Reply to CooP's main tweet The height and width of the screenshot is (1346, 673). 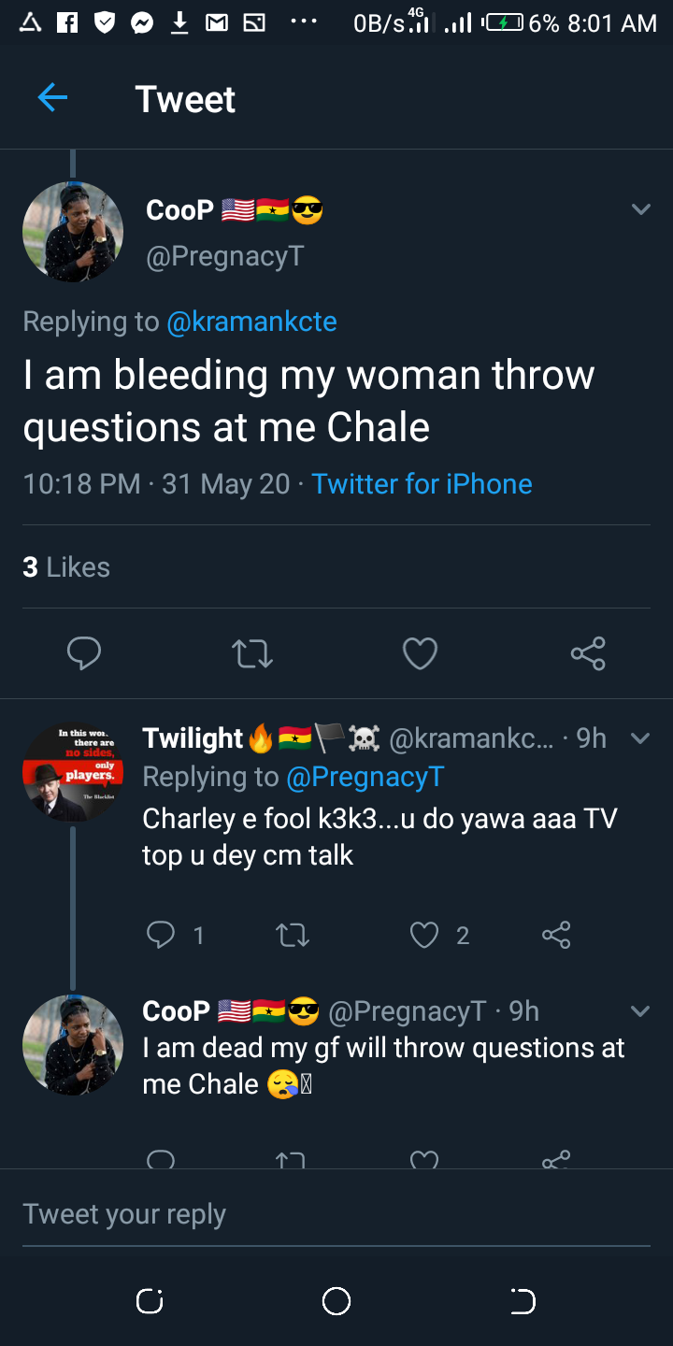click(84, 653)
